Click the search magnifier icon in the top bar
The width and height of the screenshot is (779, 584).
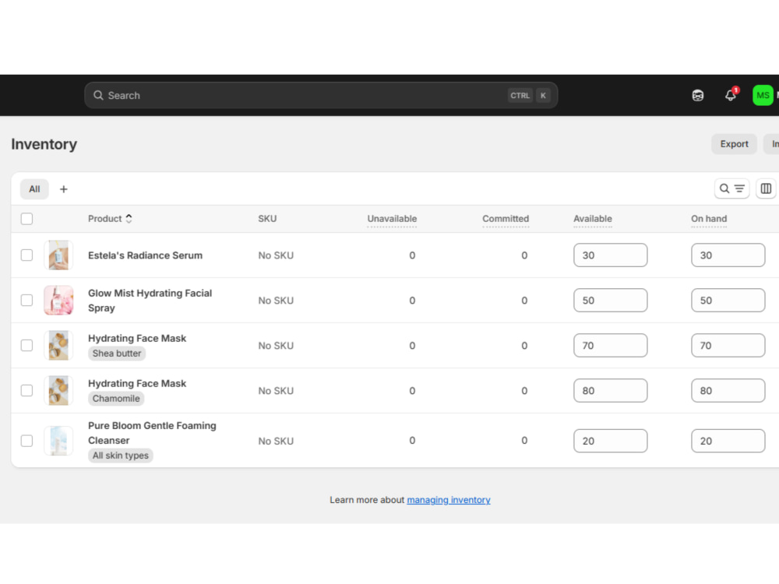pos(98,95)
